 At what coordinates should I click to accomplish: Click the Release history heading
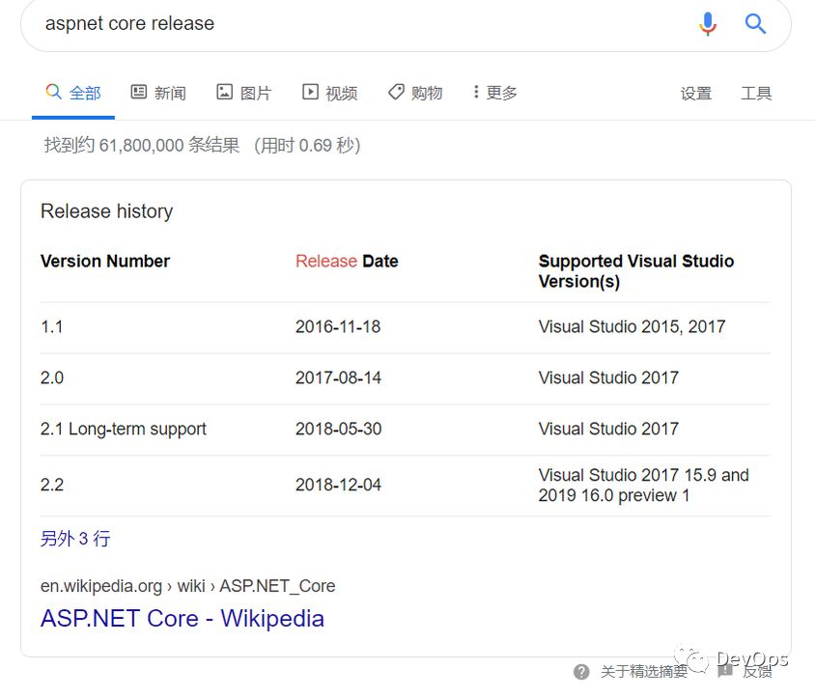106,211
